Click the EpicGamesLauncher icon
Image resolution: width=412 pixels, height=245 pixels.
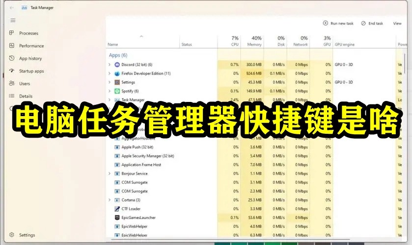pos(117,218)
